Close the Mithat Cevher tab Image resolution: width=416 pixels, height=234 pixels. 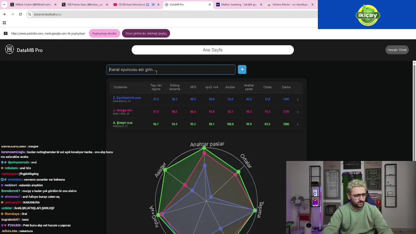[x=56, y=5]
